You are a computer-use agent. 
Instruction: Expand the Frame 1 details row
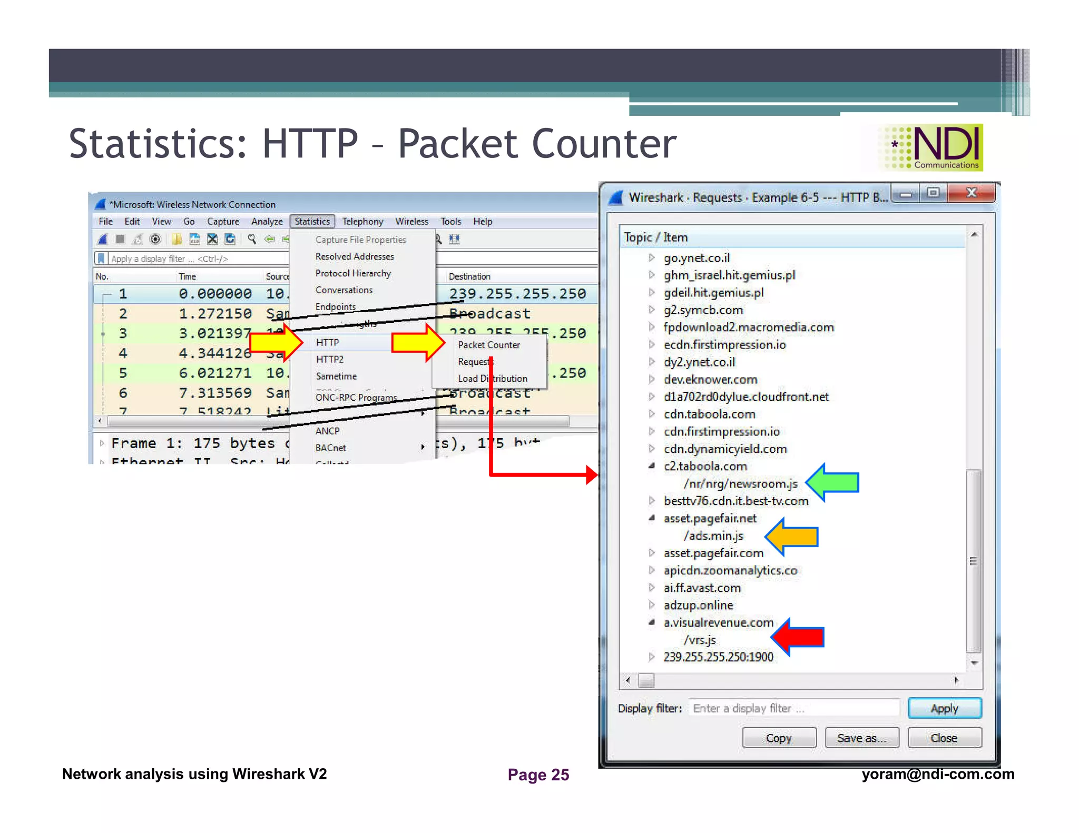click(x=102, y=443)
